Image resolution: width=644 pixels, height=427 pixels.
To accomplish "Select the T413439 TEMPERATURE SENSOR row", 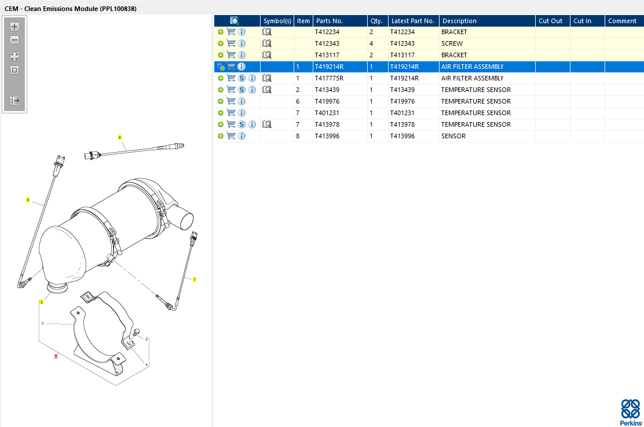I will click(x=475, y=90).
